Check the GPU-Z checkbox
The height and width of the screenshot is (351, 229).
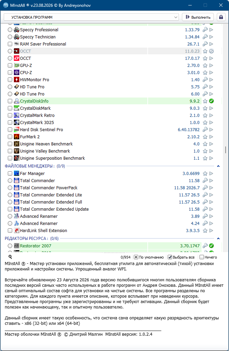10,66
